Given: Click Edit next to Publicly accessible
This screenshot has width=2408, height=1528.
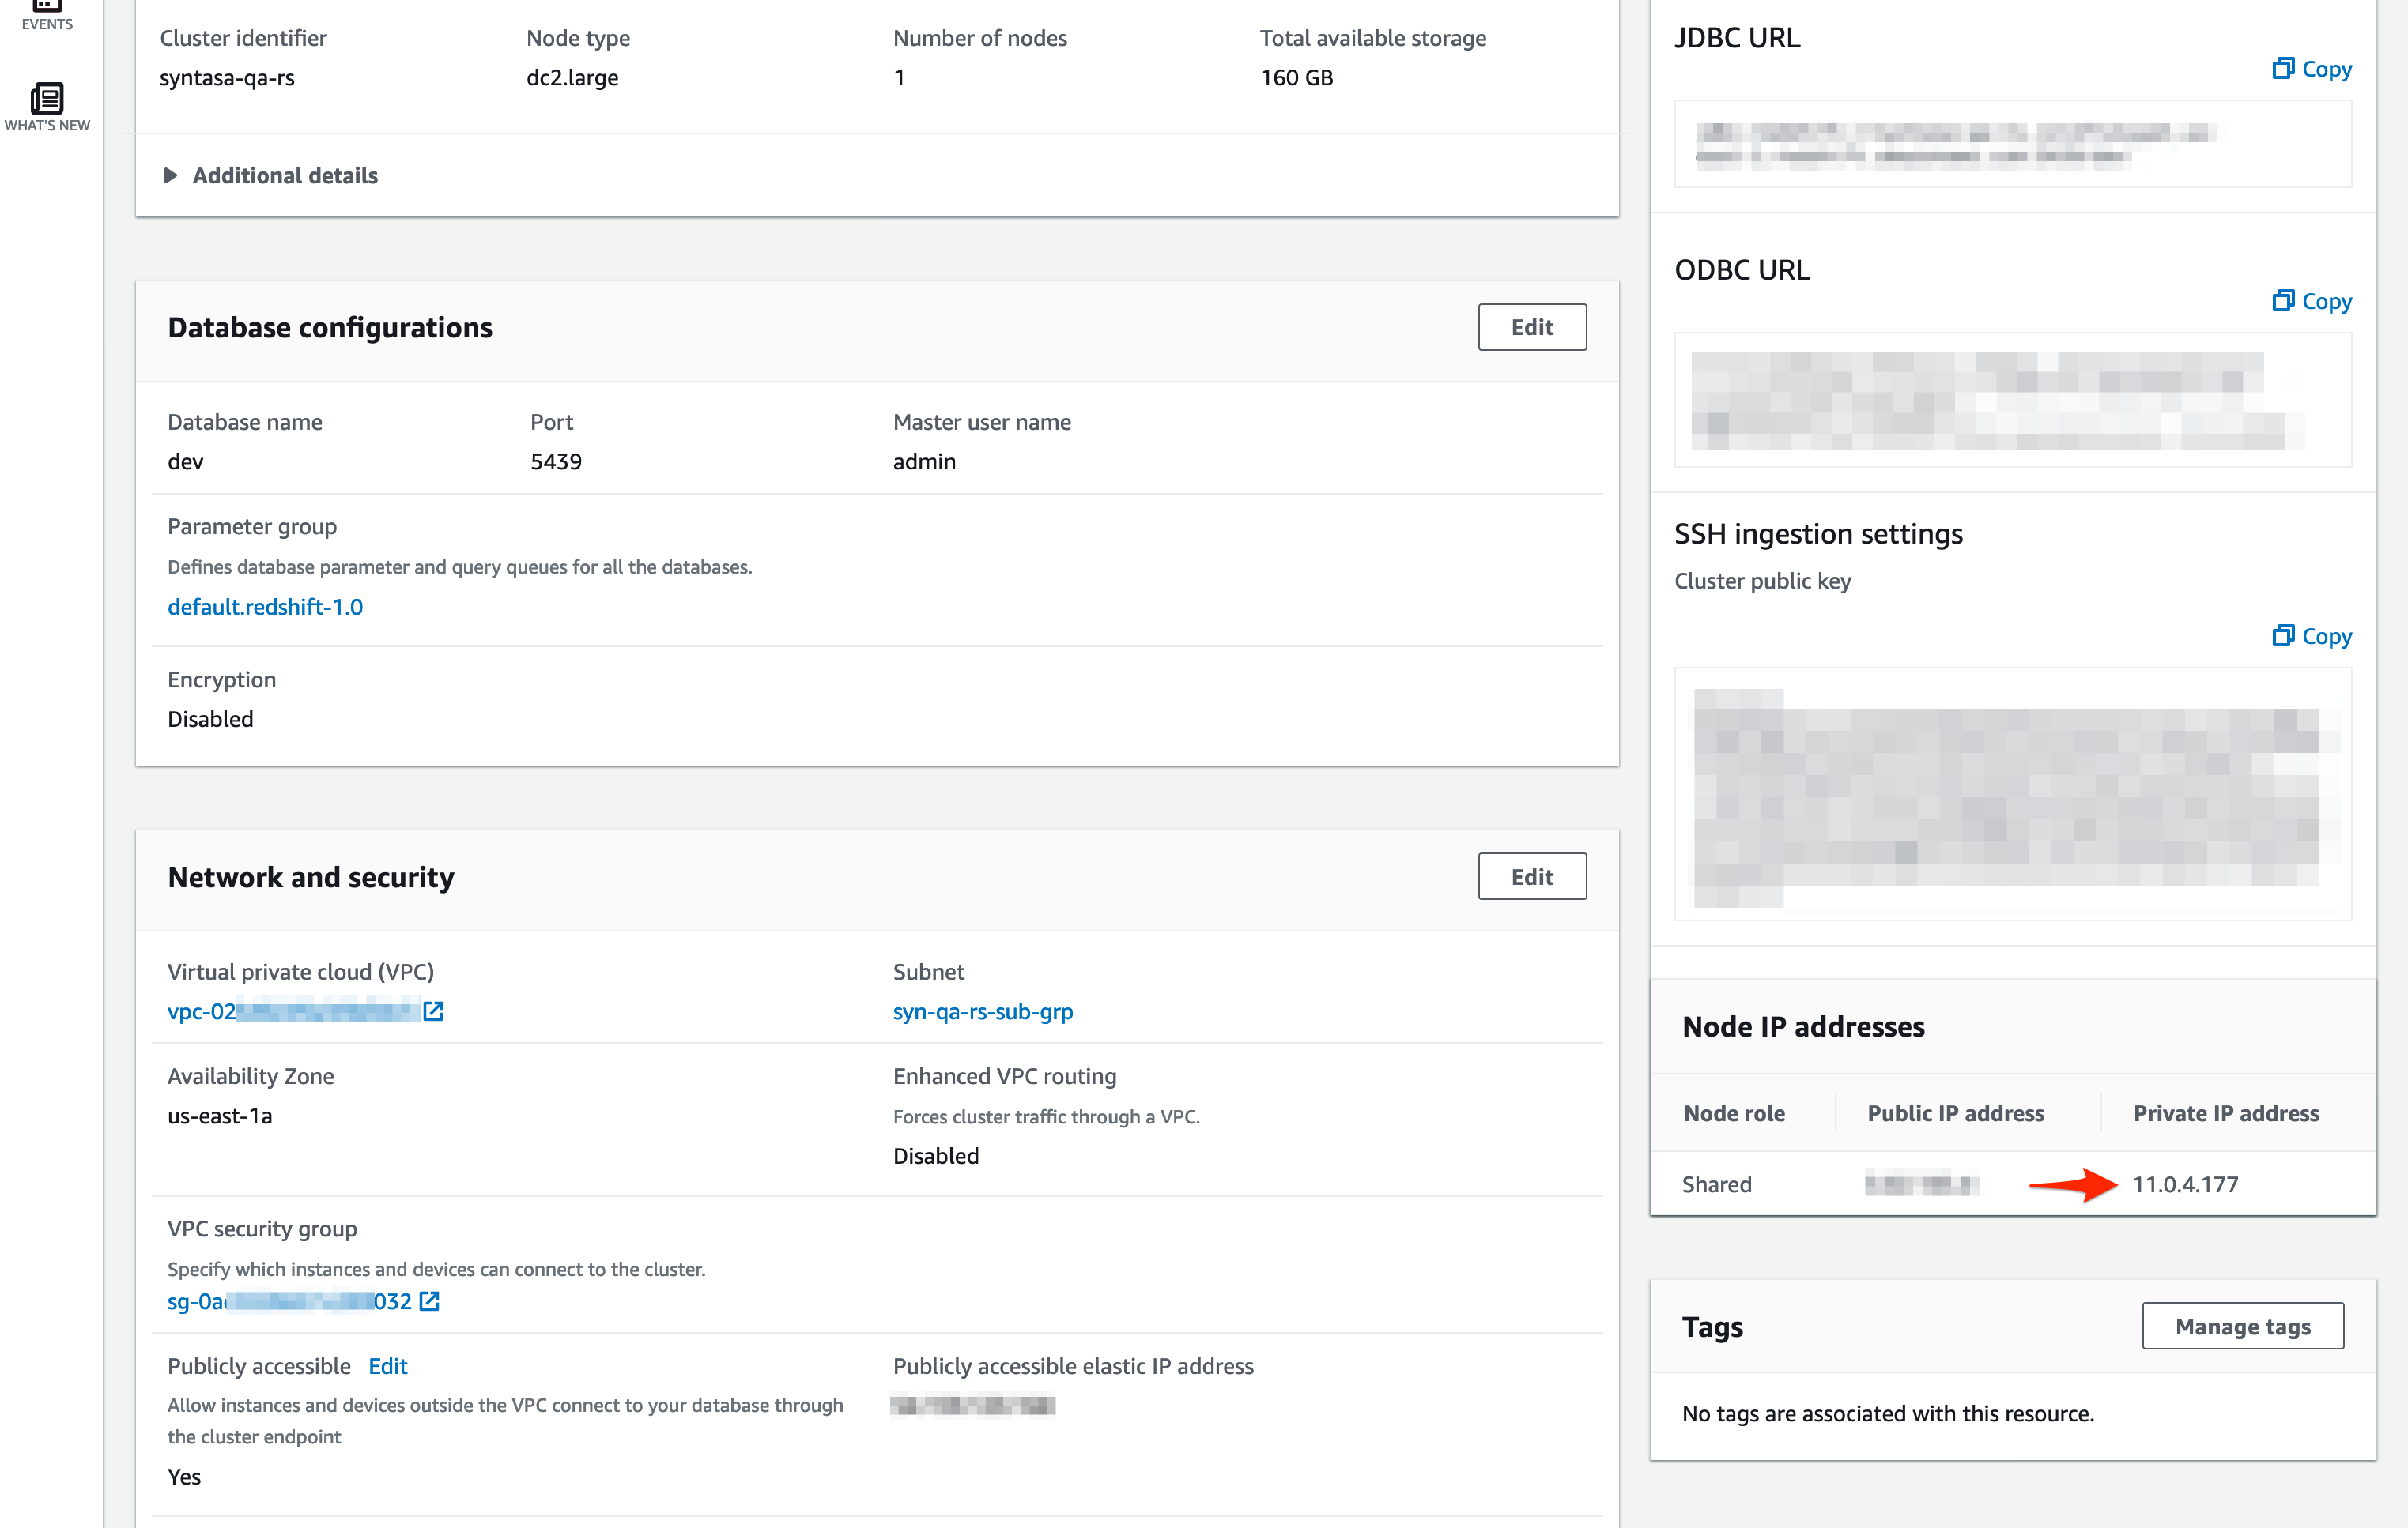Looking at the screenshot, I should click(388, 1366).
